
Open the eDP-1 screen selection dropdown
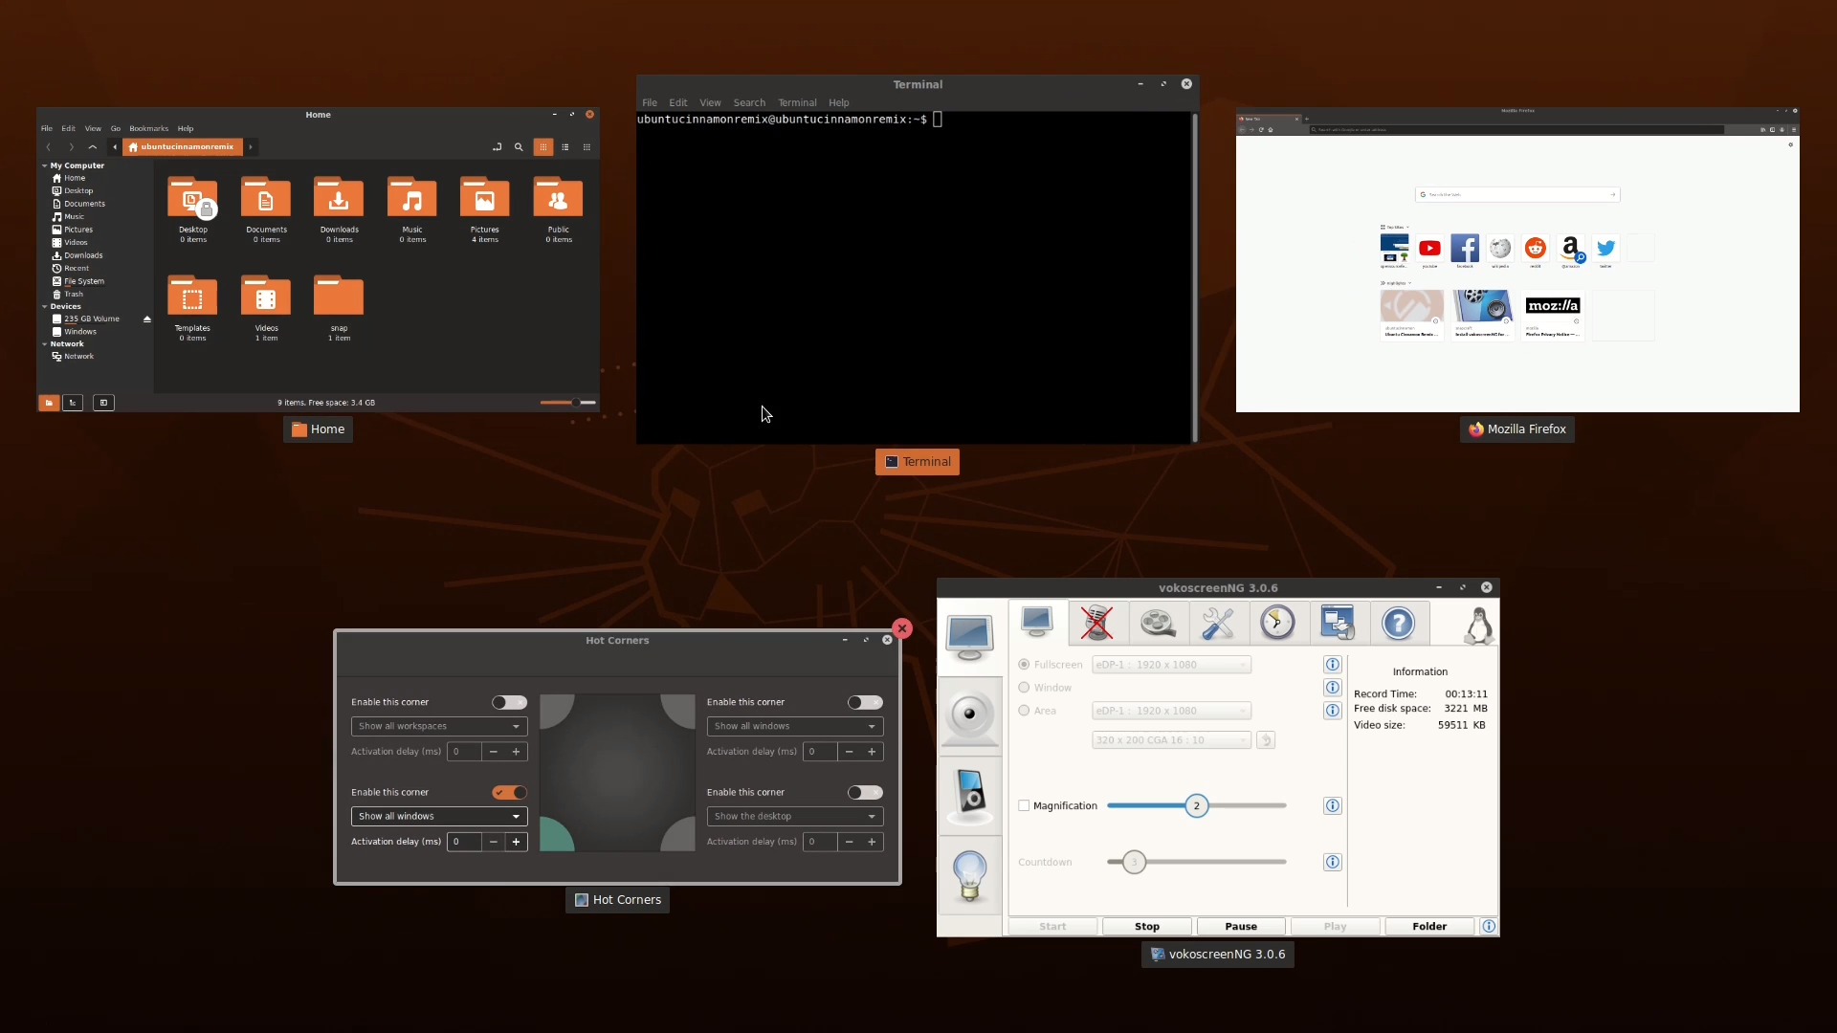coord(1171,664)
